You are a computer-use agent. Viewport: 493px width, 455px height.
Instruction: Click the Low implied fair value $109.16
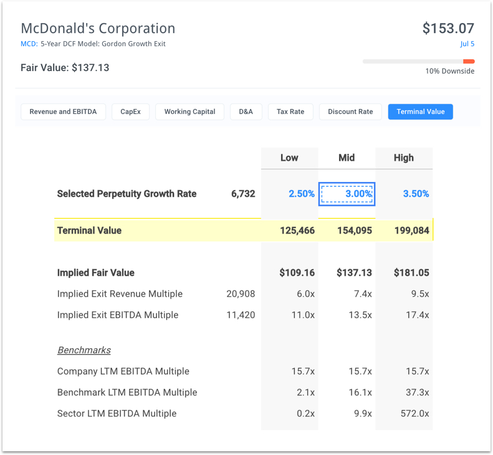click(297, 272)
